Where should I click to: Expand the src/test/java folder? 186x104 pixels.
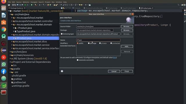[10, 52]
